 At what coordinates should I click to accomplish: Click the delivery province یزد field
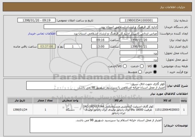click(x=139, y=53)
